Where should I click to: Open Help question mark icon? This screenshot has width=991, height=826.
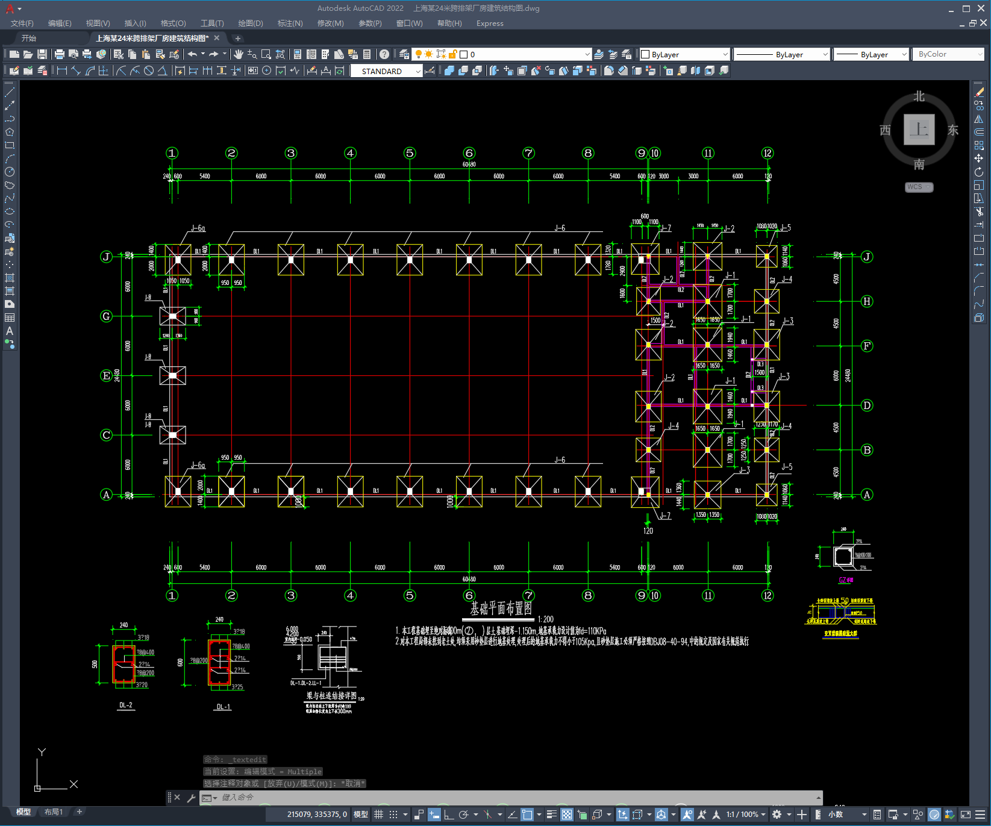point(384,54)
